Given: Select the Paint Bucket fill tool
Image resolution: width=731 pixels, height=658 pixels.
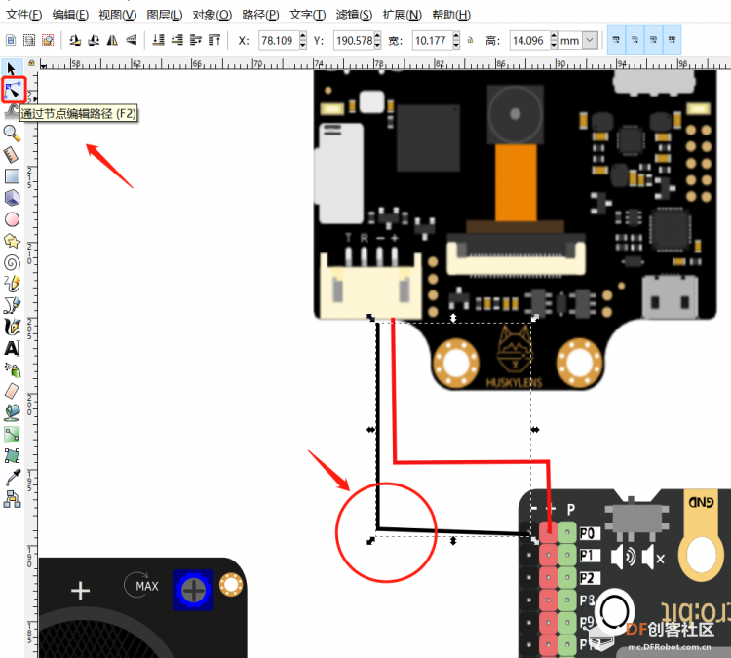Looking at the screenshot, I should pos(12,412).
